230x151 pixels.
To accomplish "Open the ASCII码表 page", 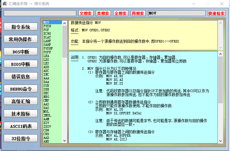I will click(x=21, y=126).
